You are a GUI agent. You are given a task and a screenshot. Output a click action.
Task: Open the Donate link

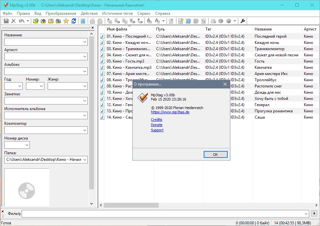click(x=157, y=125)
